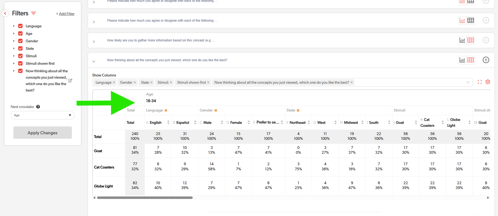Remove the Stimuli shown first column tag
498x216 pixels.
coord(208,82)
